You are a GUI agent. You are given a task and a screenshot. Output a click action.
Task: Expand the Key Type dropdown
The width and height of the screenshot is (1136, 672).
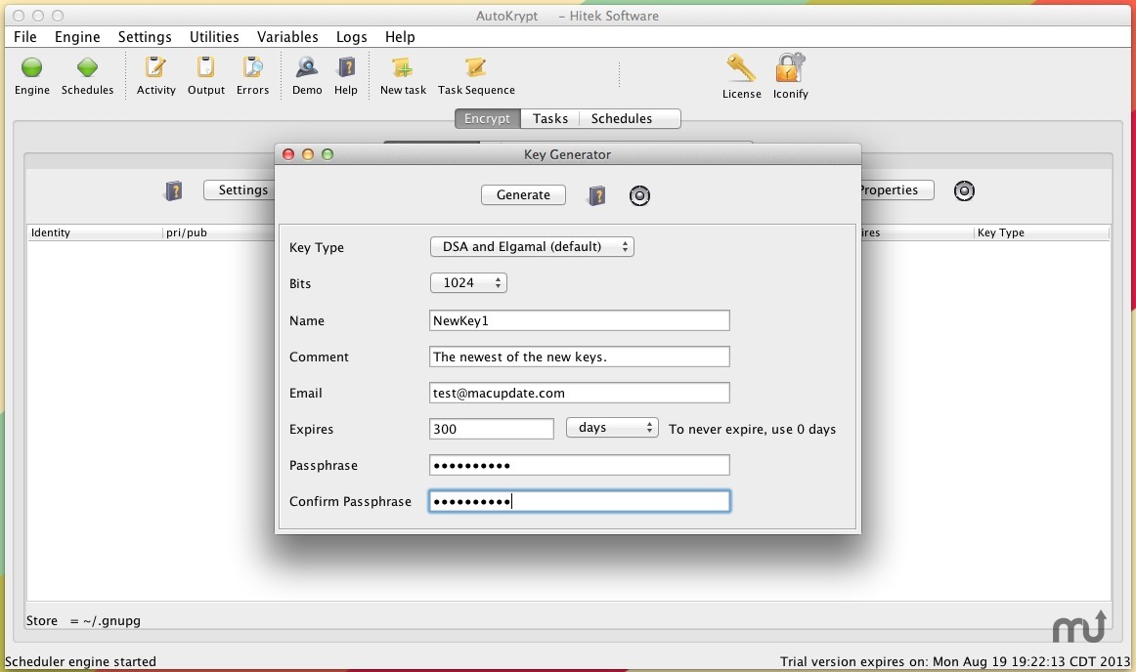click(x=532, y=247)
